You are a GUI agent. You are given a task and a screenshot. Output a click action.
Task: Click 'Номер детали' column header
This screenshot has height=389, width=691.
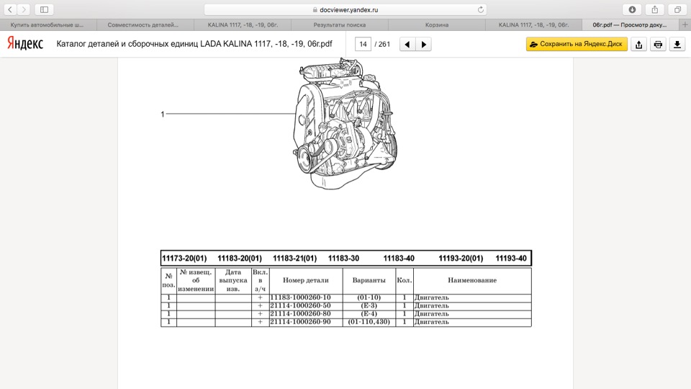coord(305,280)
